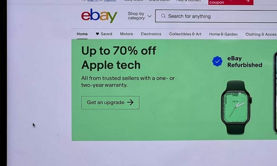277x166 pixels.
Task: Click the Get an upgrade button
Action: (110, 103)
